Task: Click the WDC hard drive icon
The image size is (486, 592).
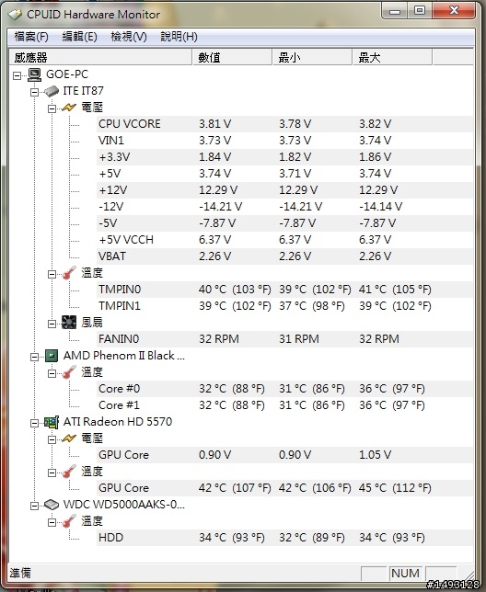Action: pos(52,505)
